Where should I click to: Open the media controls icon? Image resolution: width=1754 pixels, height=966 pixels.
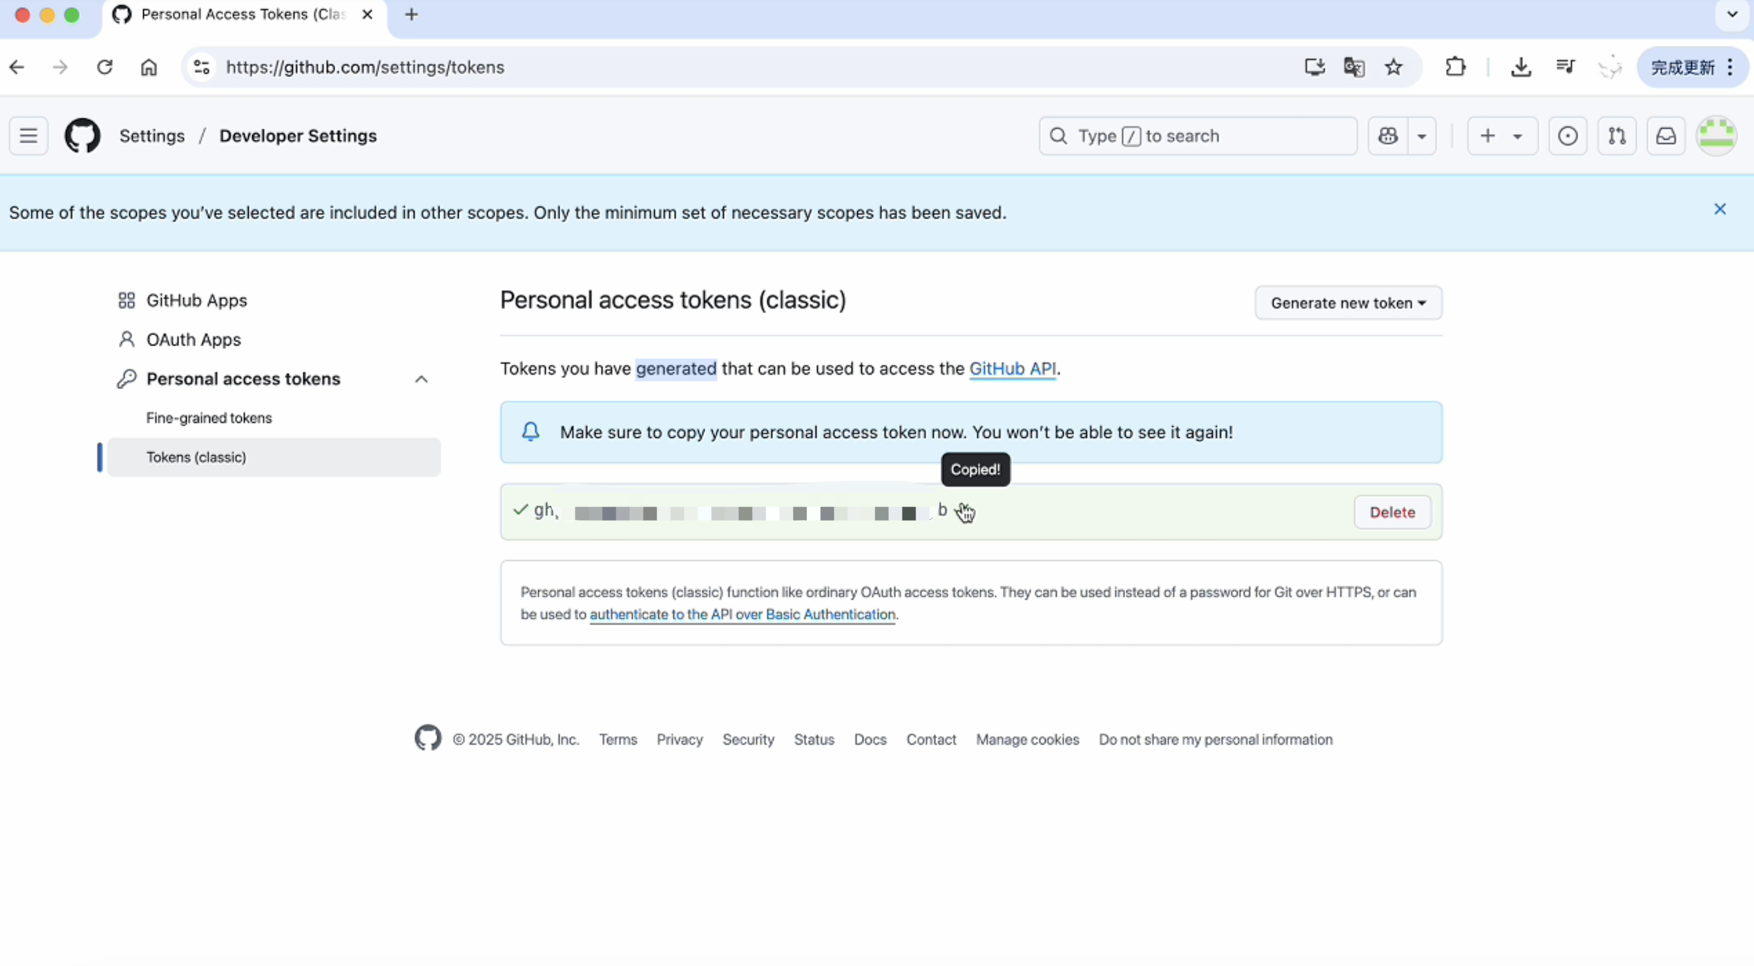click(1565, 67)
